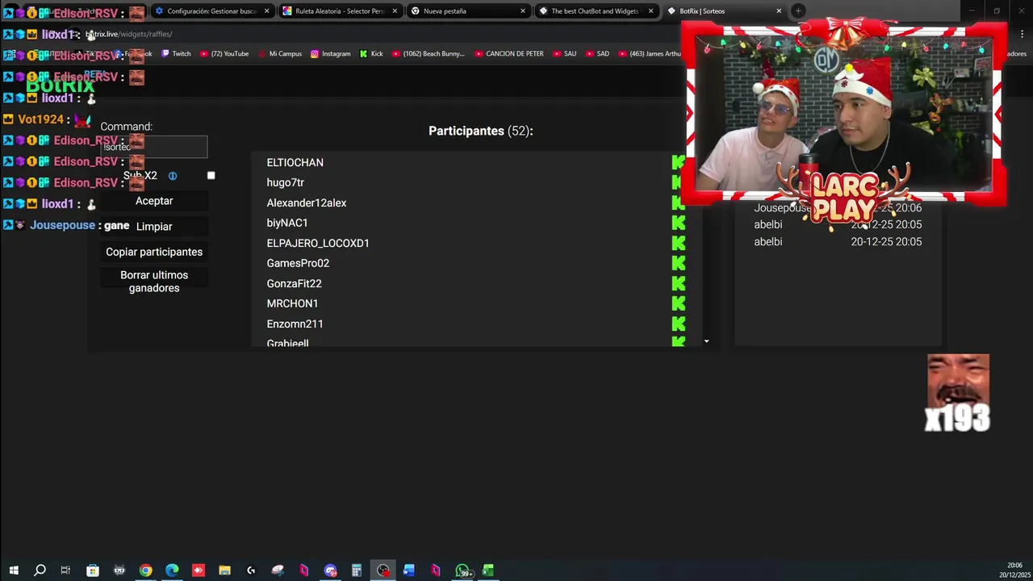Select participant GonzaFit22
The image size is (1033, 581).
coord(294,283)
